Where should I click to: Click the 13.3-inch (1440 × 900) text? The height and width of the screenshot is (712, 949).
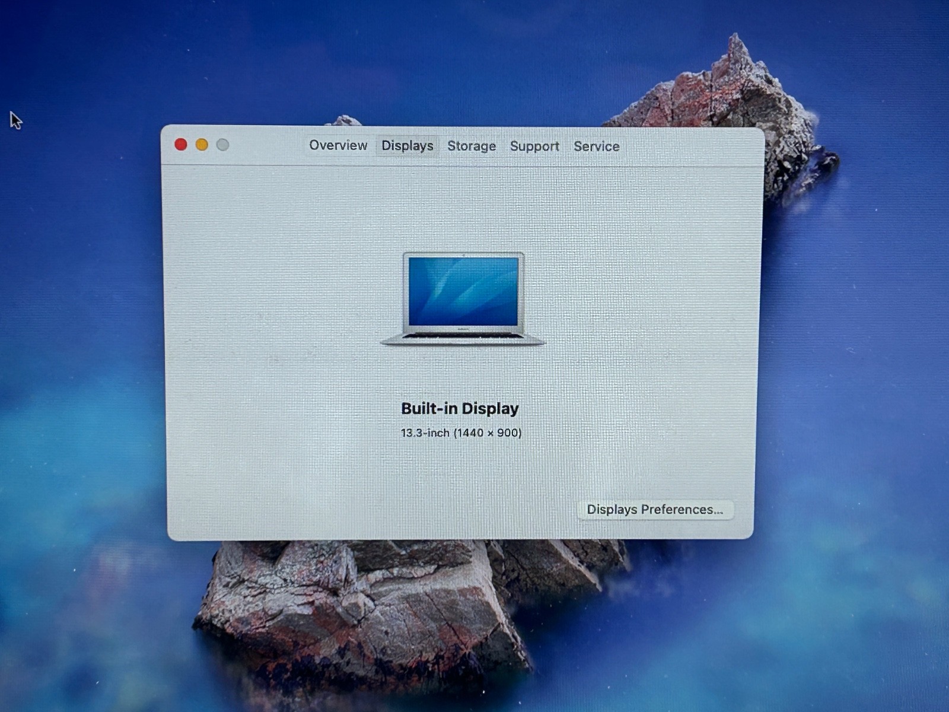(x=461, y=433)
